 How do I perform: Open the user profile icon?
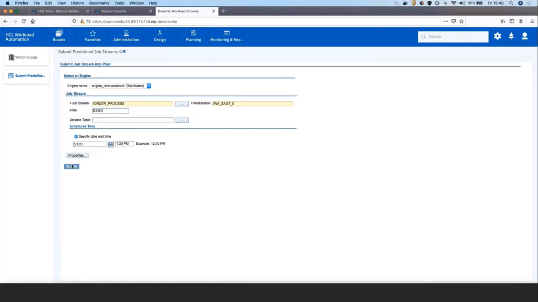tap(525, 36)
